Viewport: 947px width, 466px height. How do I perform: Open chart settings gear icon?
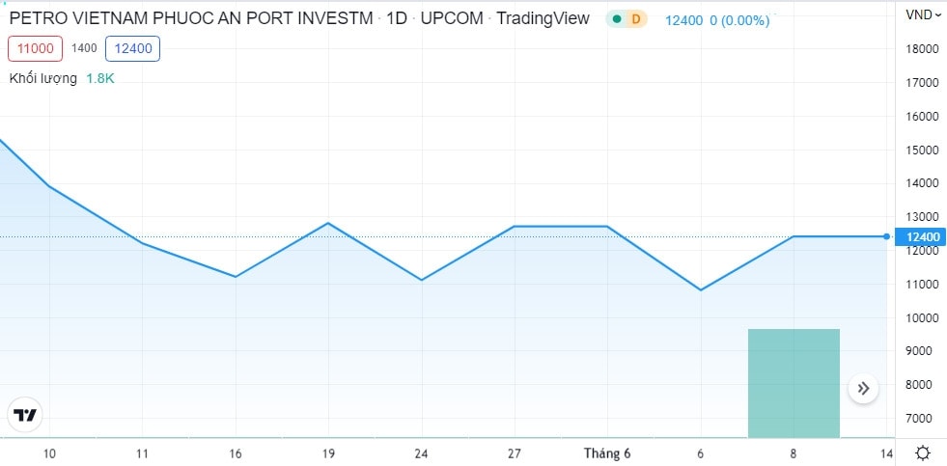pos(923,452)
